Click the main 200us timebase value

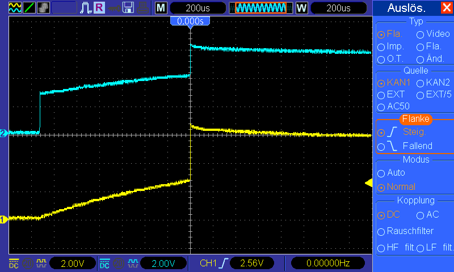tap(197, 8)
